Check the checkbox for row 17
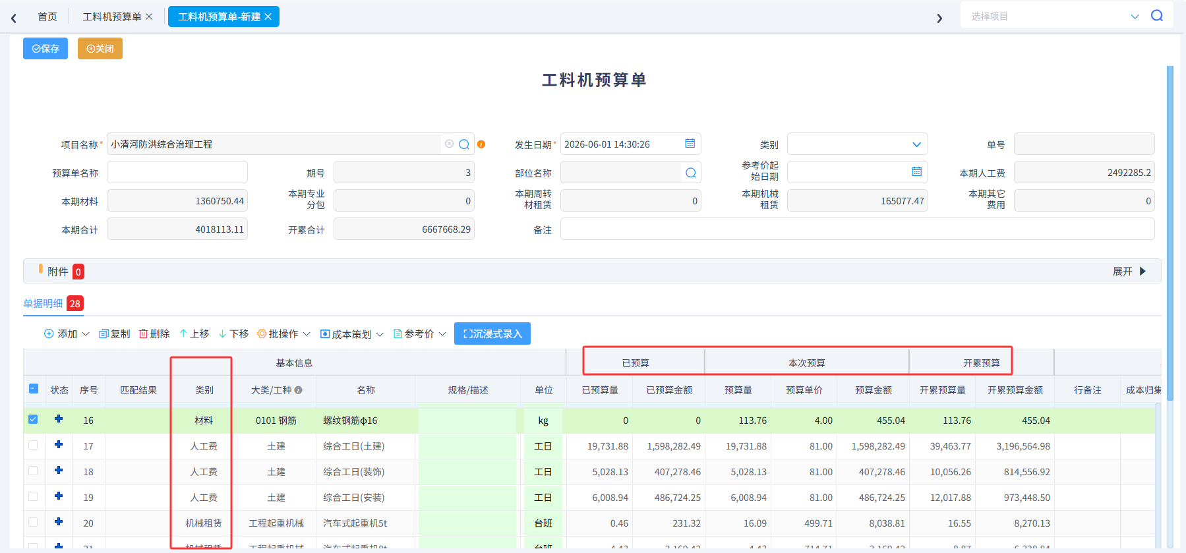The width and height of the screenshot is (1186, 553). pos(34,445)
